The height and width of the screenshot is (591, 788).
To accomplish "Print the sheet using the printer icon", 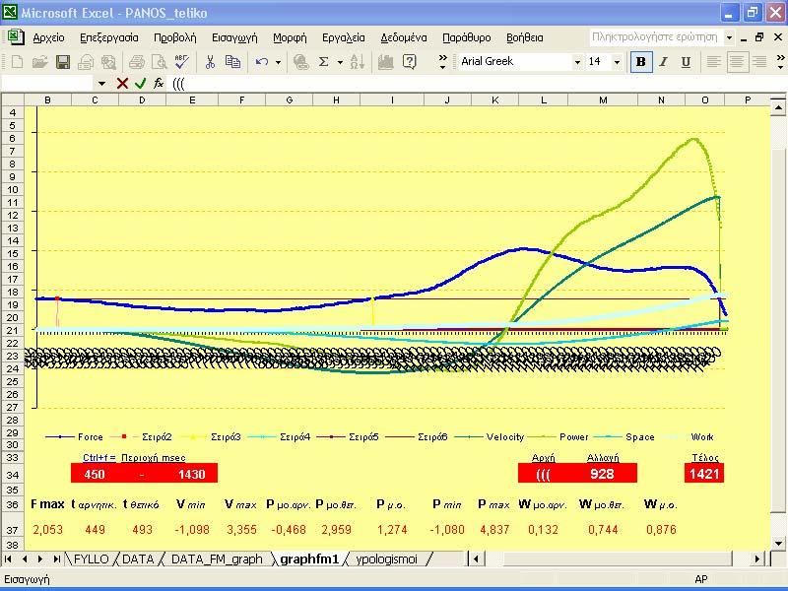I will (136, 62).
